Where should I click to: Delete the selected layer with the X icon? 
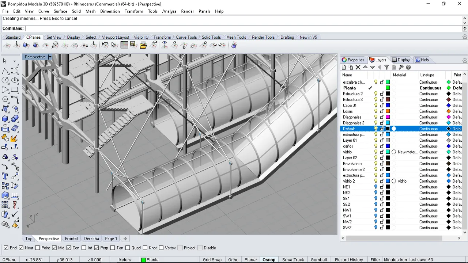coord(358,67)
